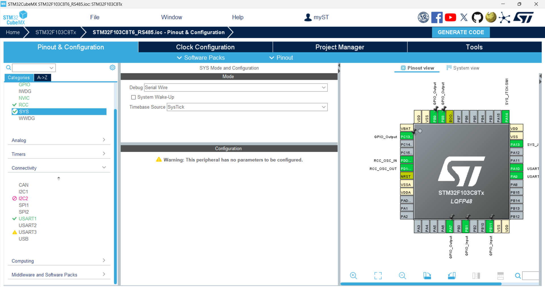The height and width of the screenshot is (287, 545).
Task: Click the ST logo in header
Action: pos(523,17)
